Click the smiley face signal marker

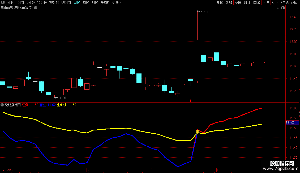(198, 131)
